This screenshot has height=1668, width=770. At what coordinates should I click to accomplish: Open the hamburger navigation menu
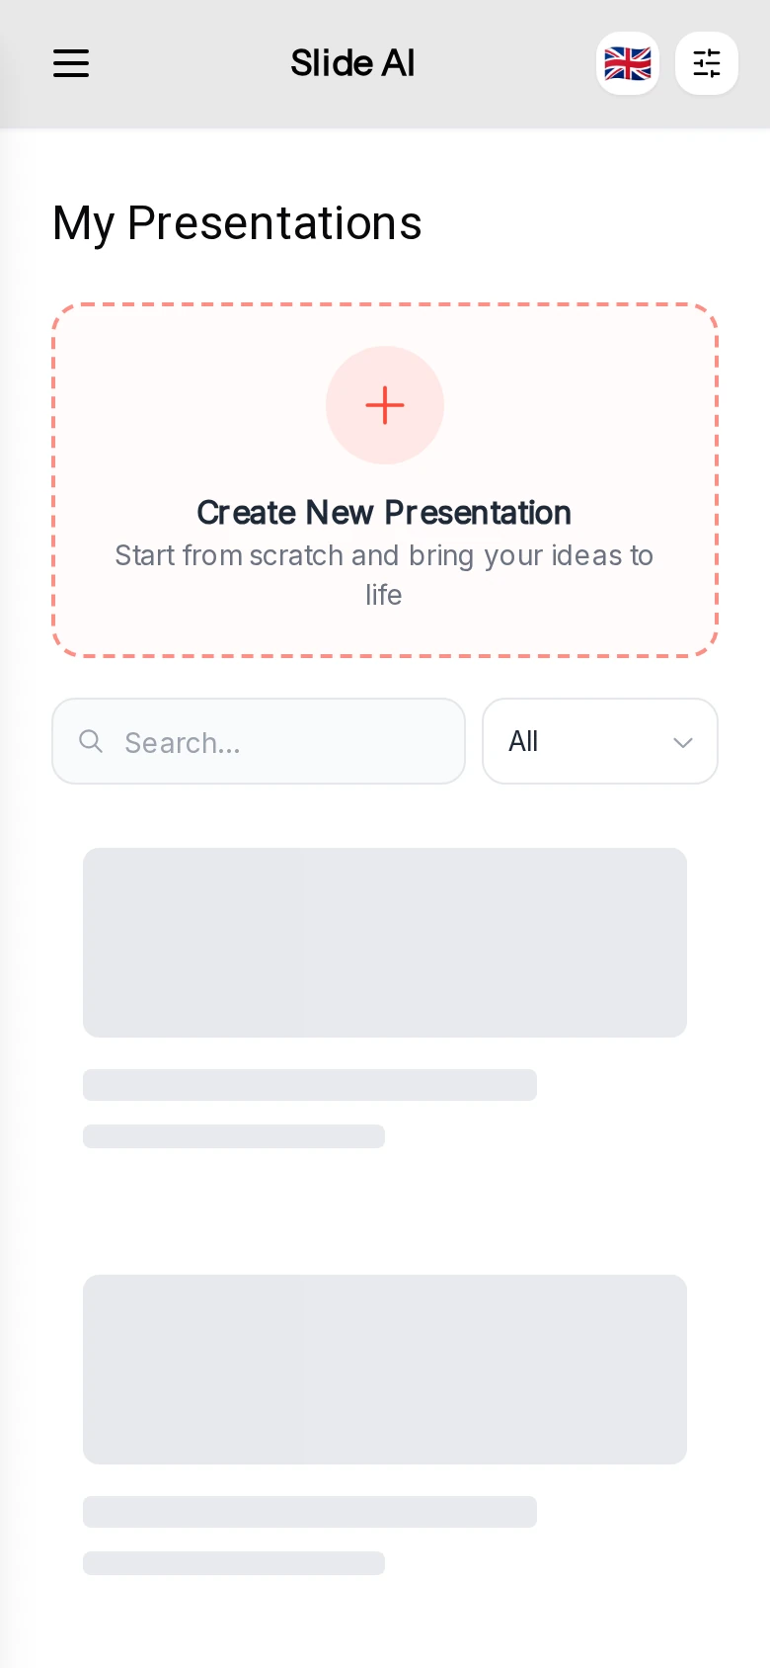(71, 64)
